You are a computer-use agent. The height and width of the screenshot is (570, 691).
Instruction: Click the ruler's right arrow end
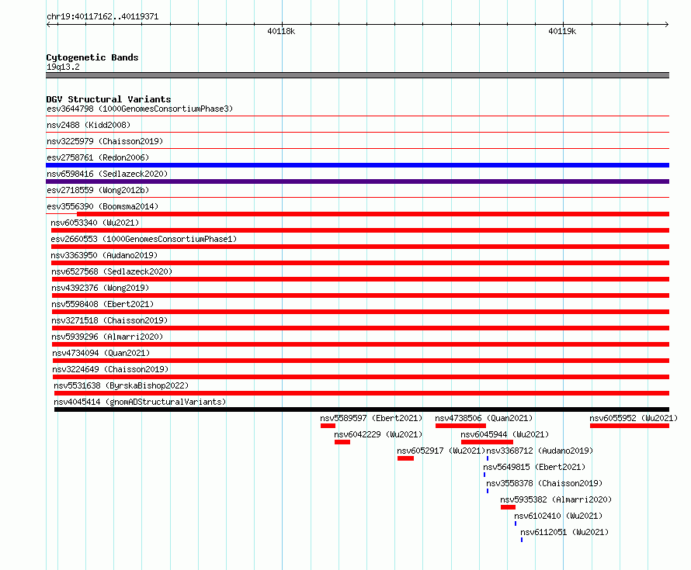667,25
